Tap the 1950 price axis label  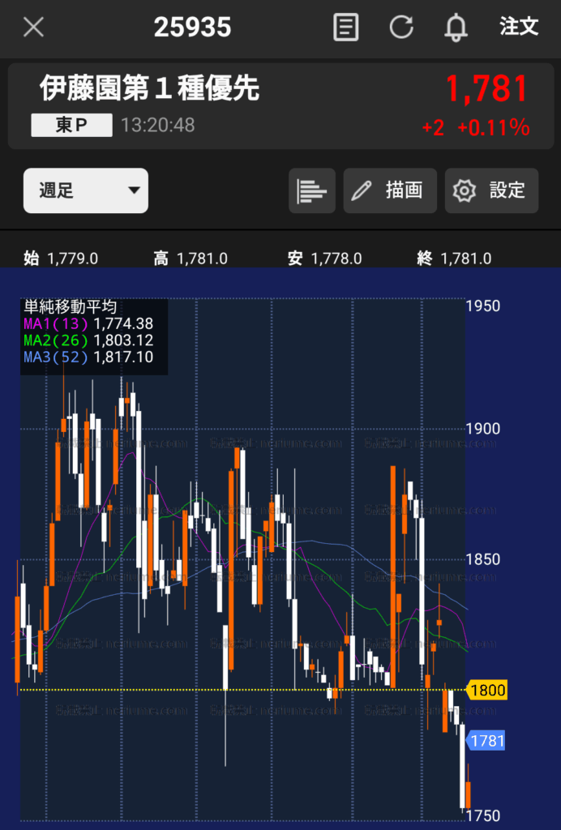[483, 306]
